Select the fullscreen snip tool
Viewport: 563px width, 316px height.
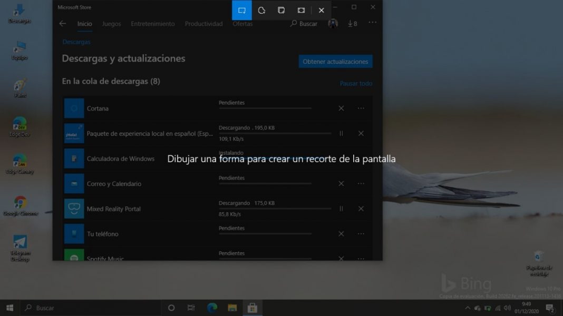301,10
